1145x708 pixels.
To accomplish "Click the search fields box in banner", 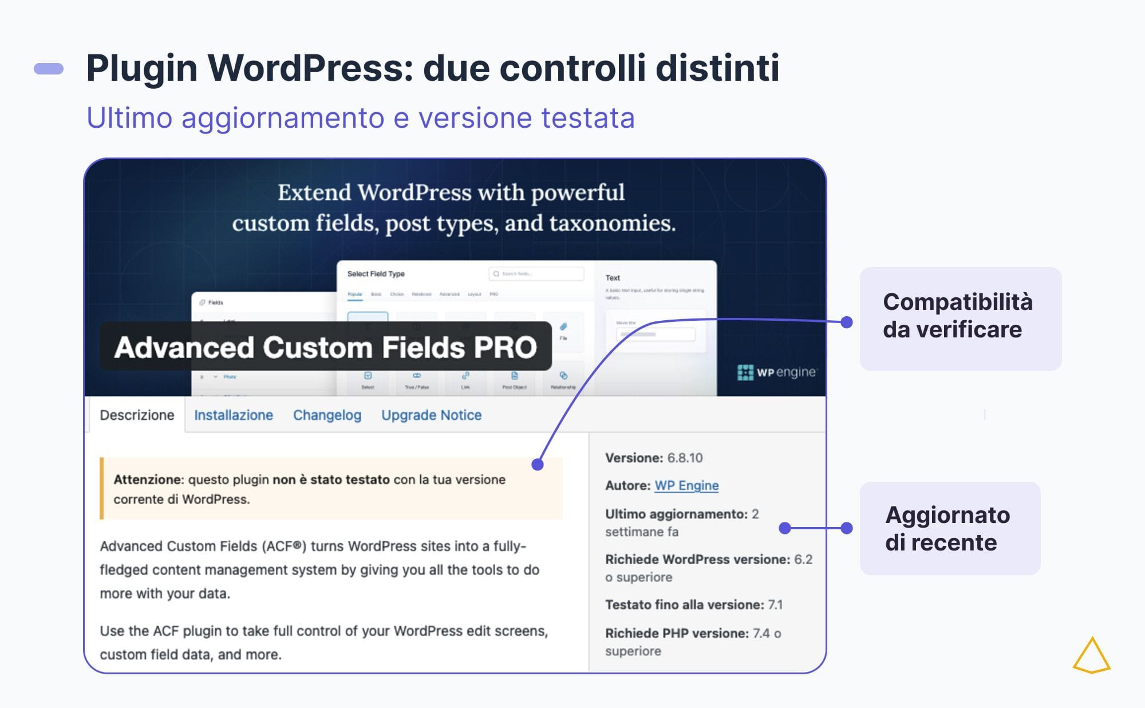I will click(x=536, y=274).
